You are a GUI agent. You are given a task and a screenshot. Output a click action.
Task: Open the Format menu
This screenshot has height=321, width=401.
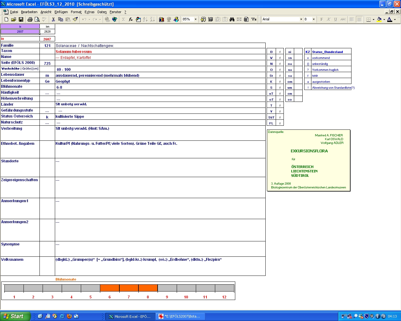pos(76,12)
